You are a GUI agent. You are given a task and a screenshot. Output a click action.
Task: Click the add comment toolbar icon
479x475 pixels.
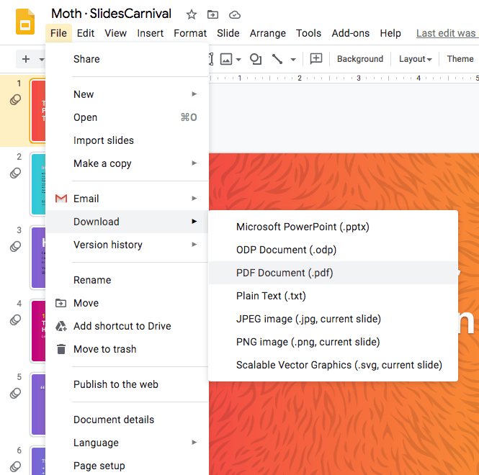coord(315,59)
